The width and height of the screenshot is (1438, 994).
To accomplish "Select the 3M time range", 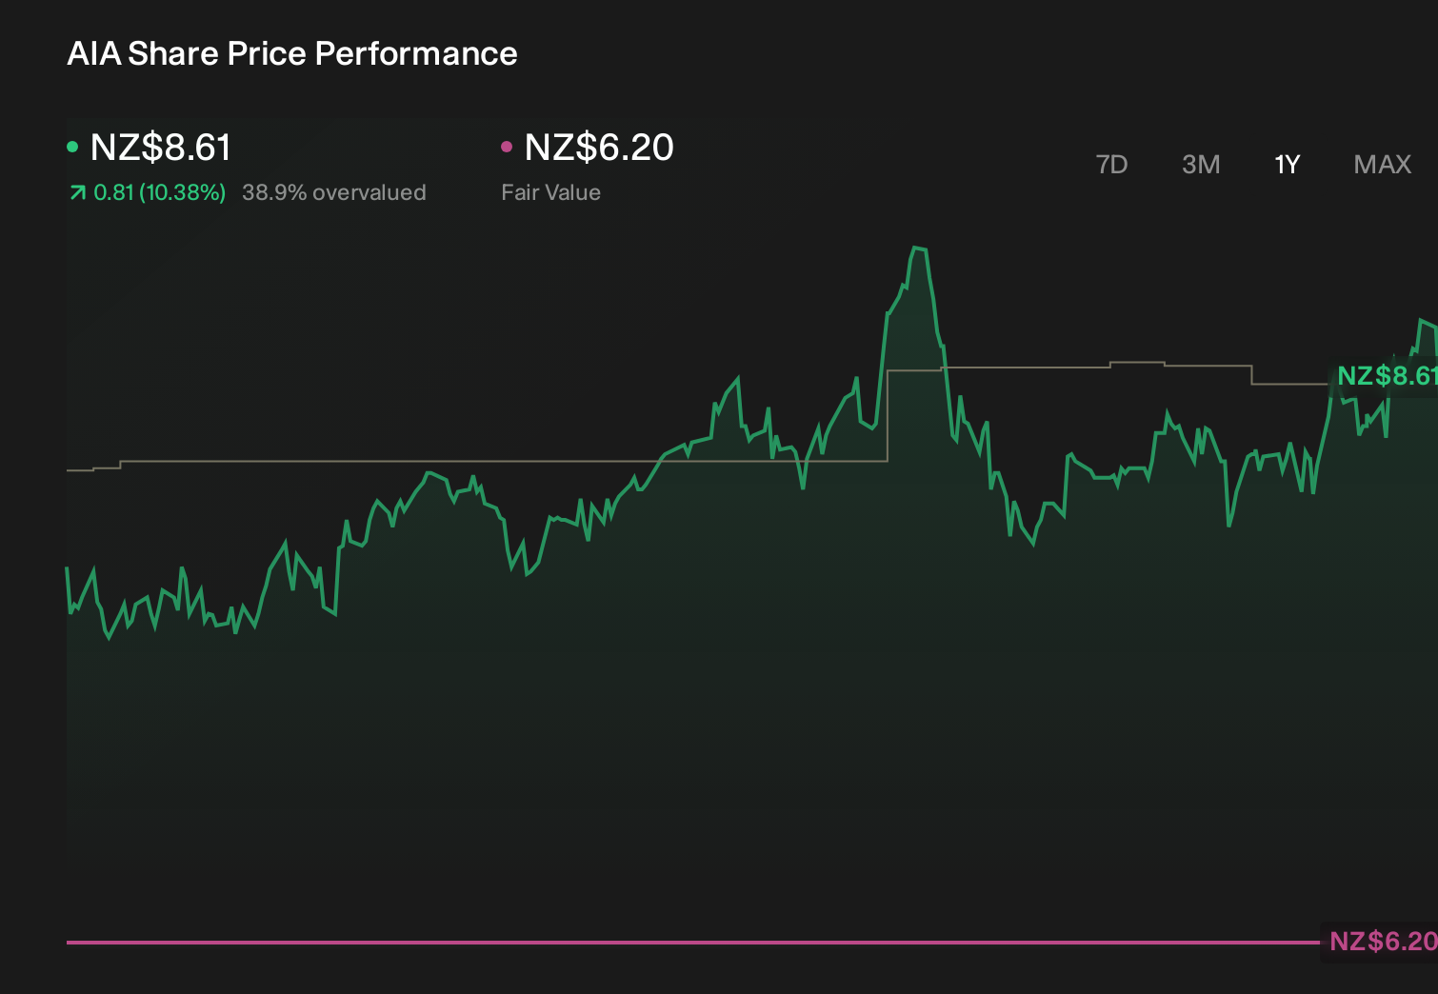I will [1201, 165].
